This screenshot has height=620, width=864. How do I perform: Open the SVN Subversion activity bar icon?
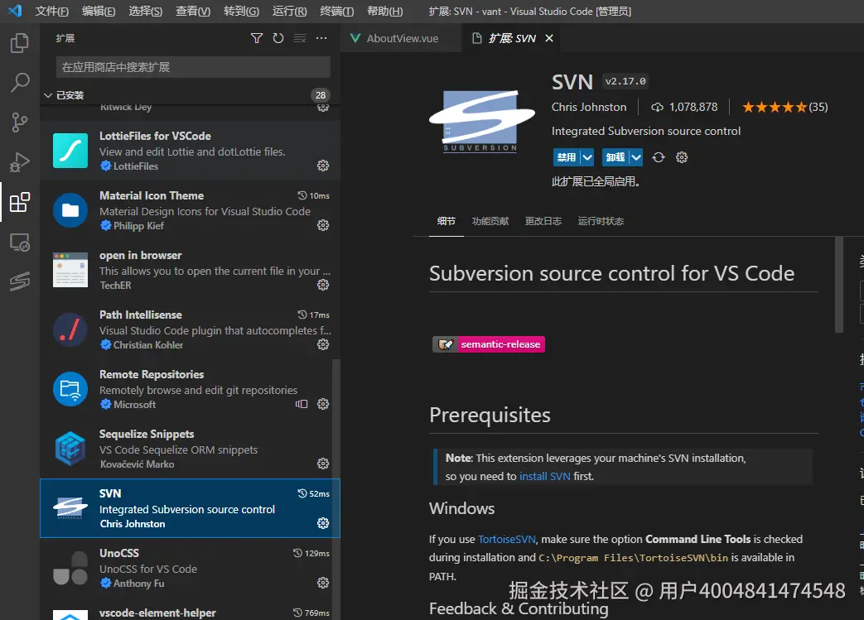pos(20,281)
